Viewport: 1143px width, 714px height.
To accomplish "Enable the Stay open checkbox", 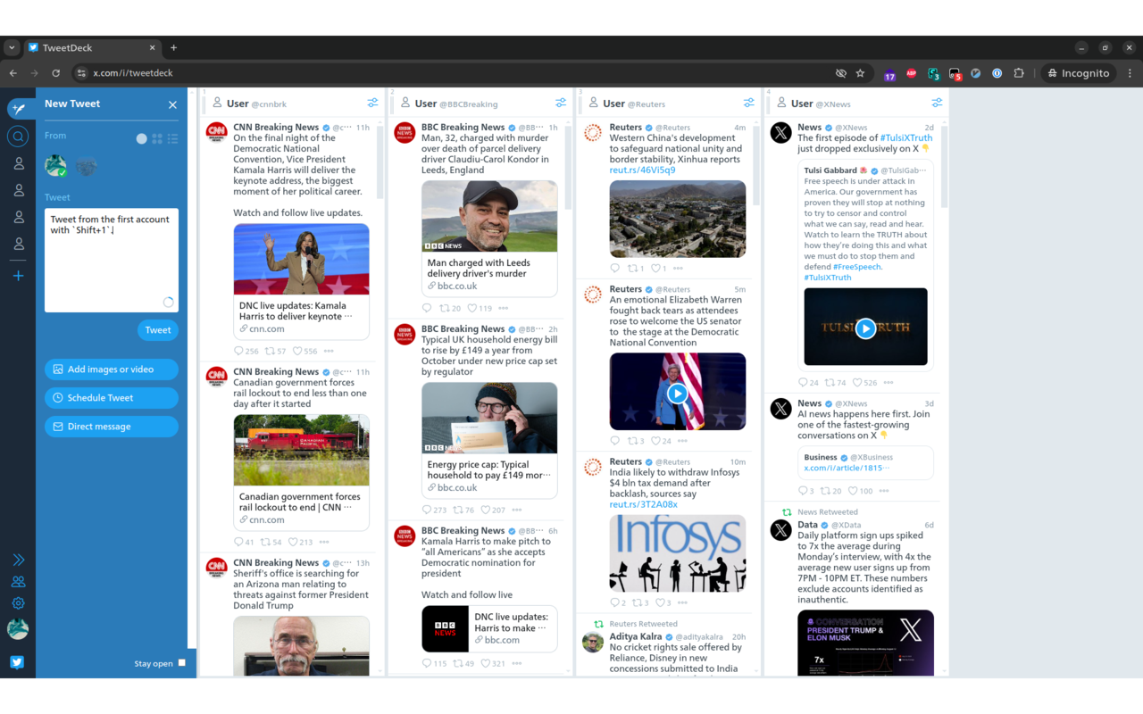I will point(182,663).
